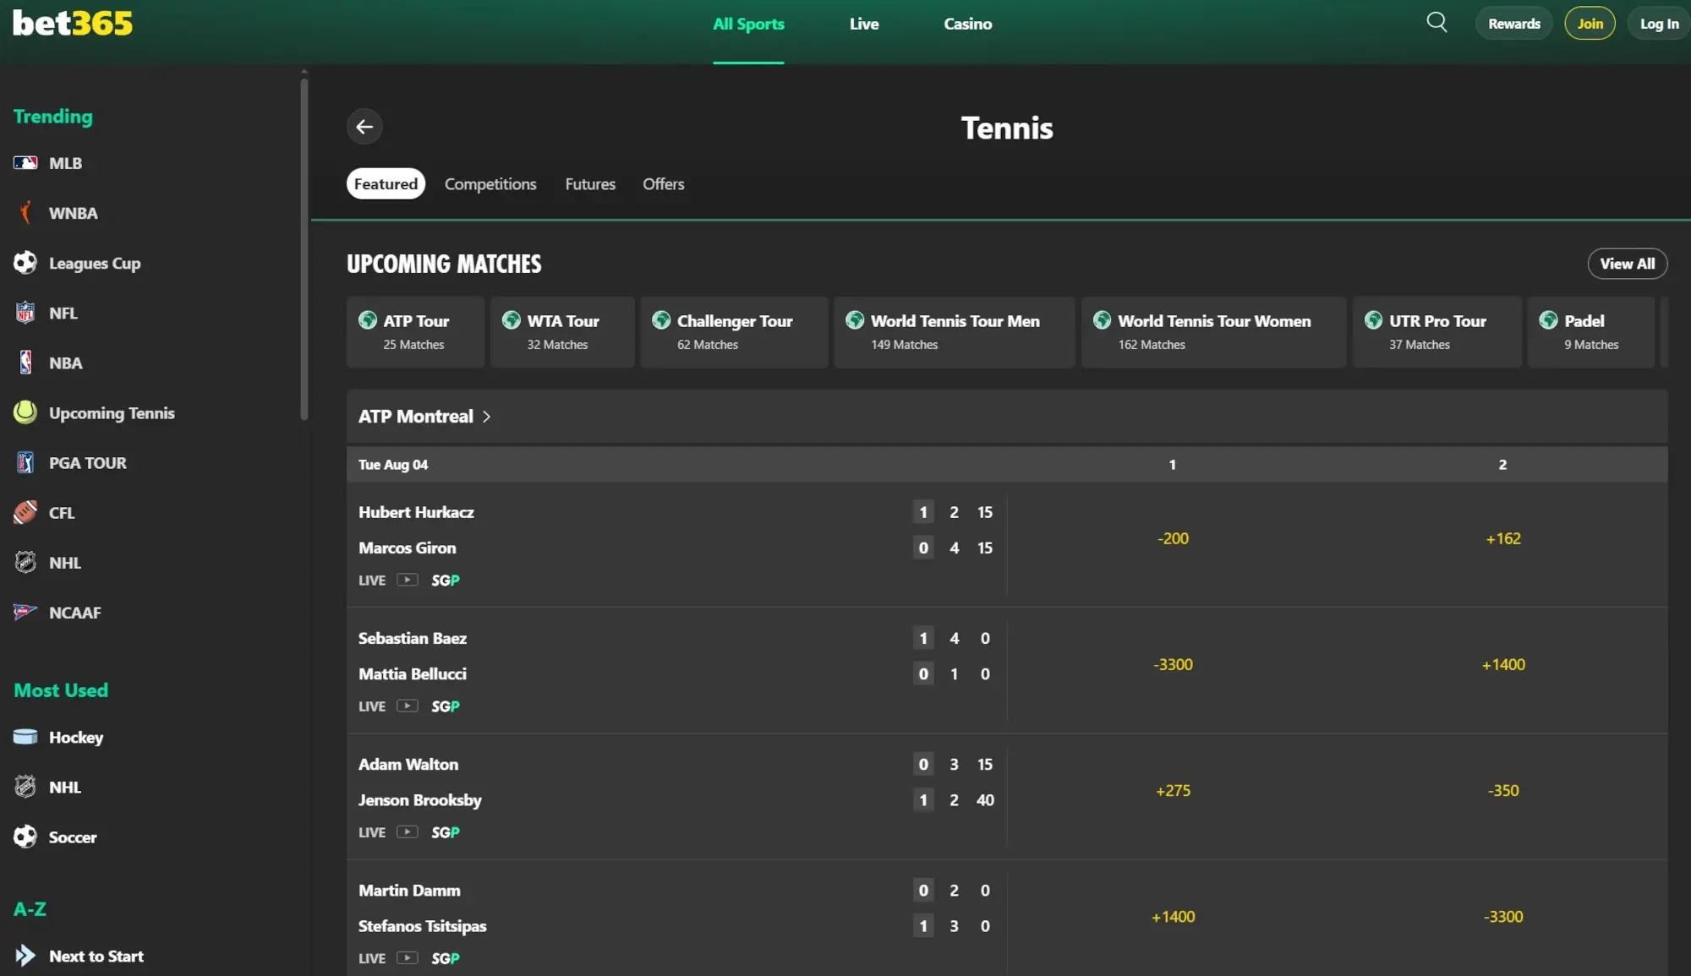Click the Join button

1590,24
